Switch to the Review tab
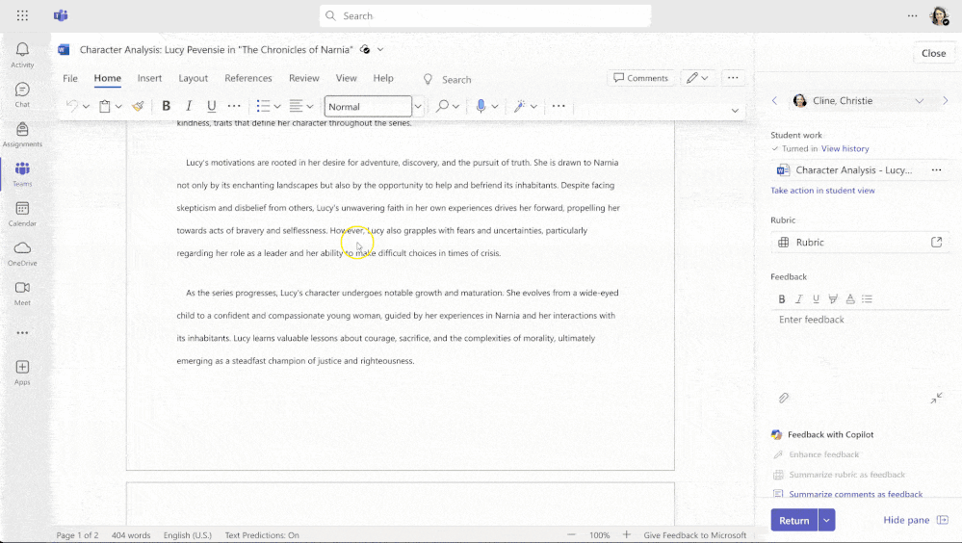962x543 pixels. 304,79
